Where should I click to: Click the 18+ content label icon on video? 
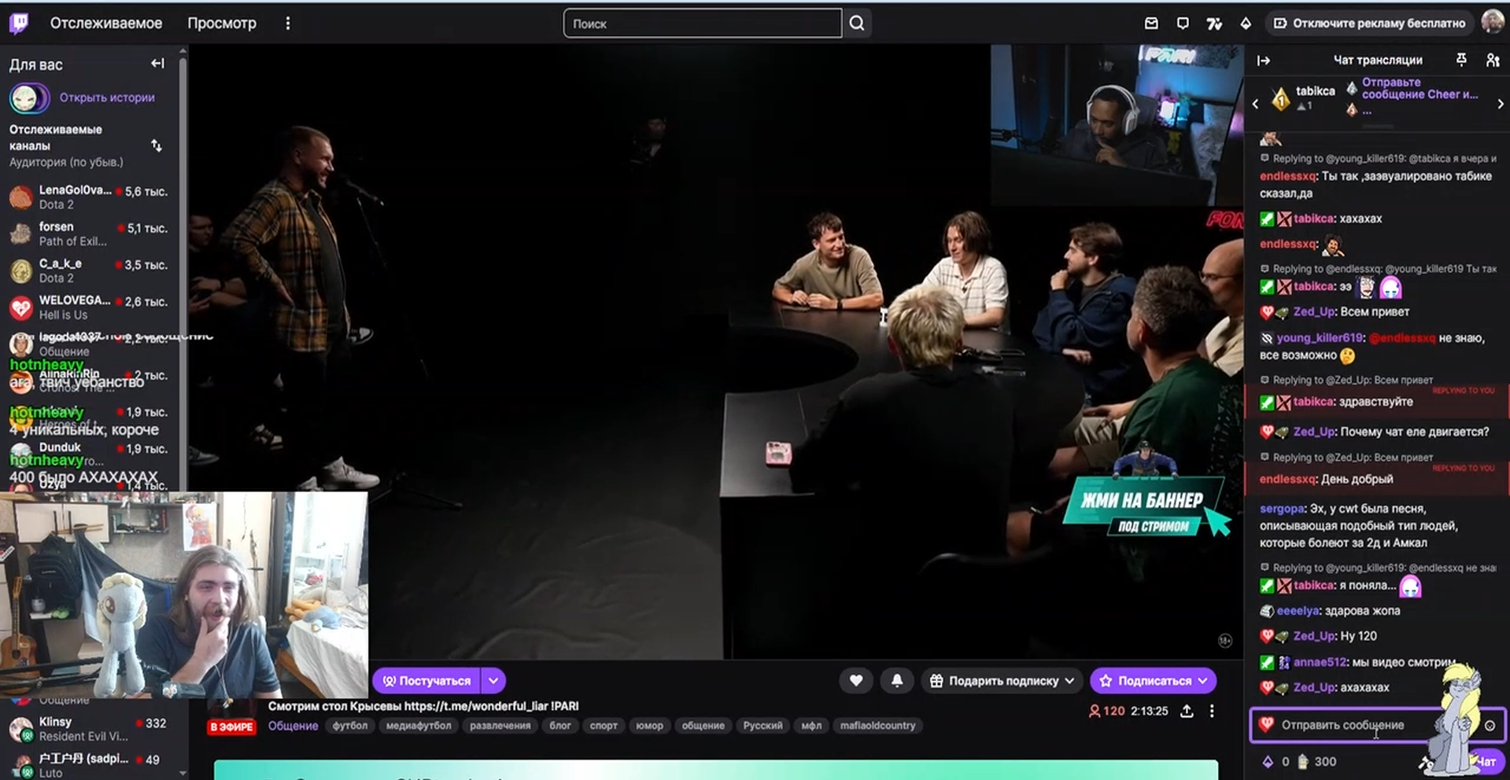[1225, 641]
